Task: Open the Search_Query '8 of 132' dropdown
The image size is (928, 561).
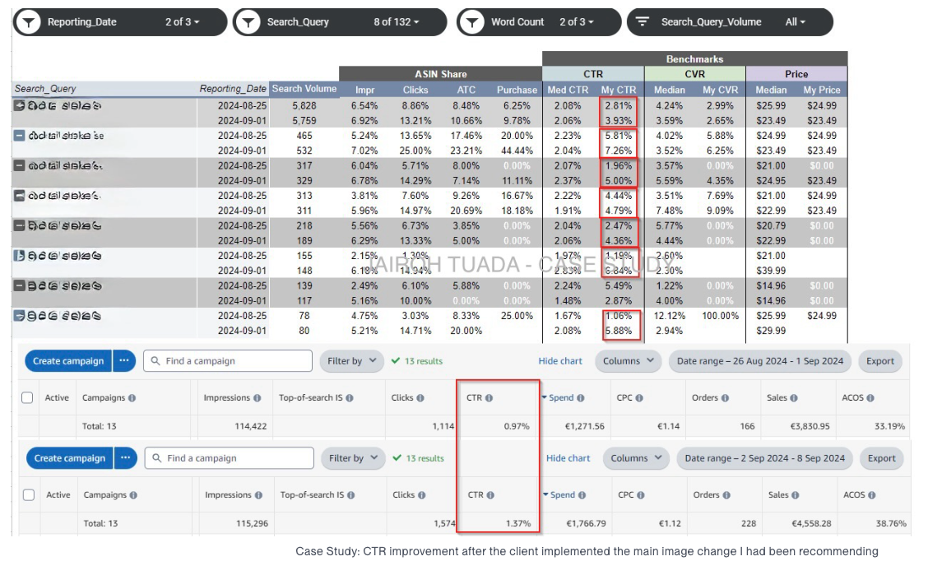Action: point(396,22)
